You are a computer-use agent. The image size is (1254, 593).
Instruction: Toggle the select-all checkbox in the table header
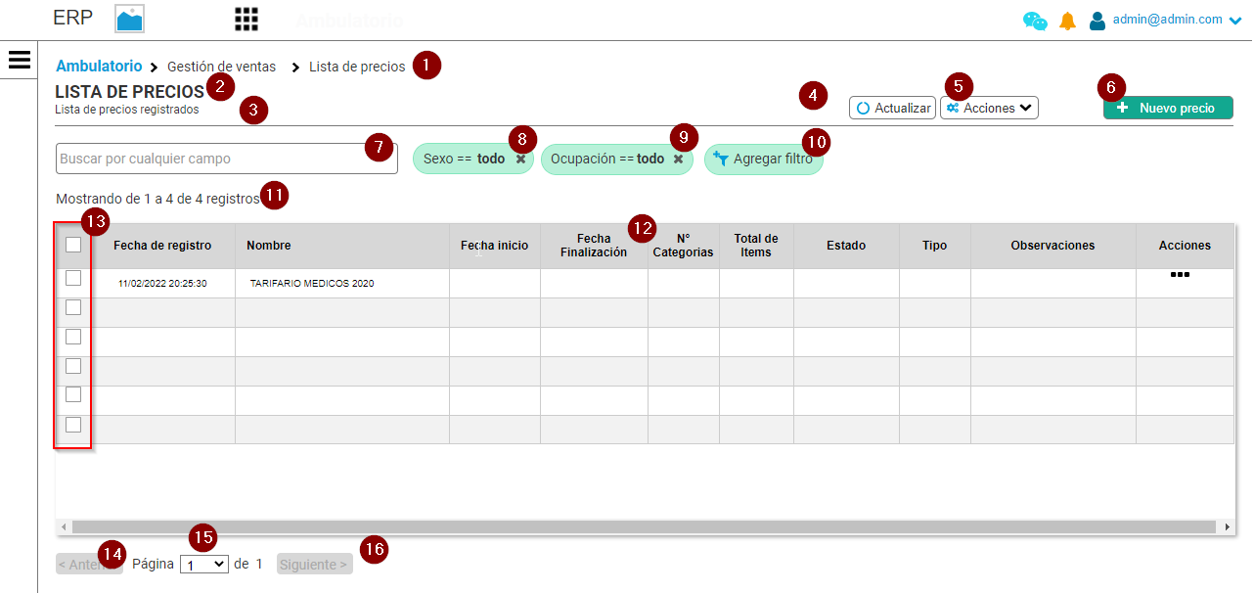pos(72,245)
